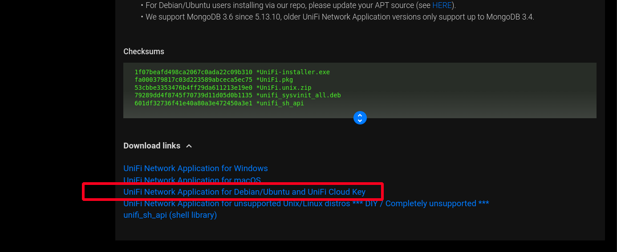Image resolution: width=617 pixels, height=252 pixels.
Task: Click the Checksums heading
Action: [x=143, y=52]
